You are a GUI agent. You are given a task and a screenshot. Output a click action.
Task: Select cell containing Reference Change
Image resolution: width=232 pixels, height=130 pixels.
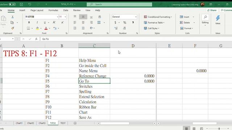[x=94, y=76]
